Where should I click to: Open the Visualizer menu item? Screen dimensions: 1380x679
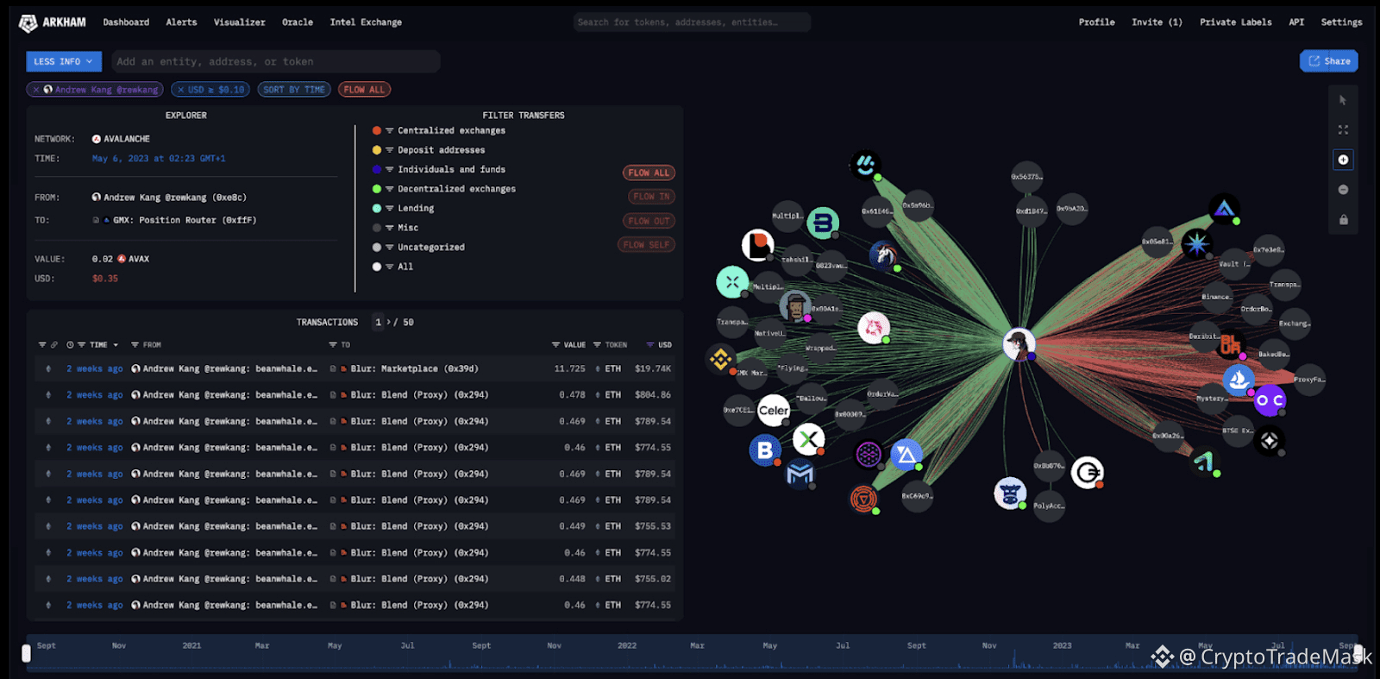click(x=240, y=22)
